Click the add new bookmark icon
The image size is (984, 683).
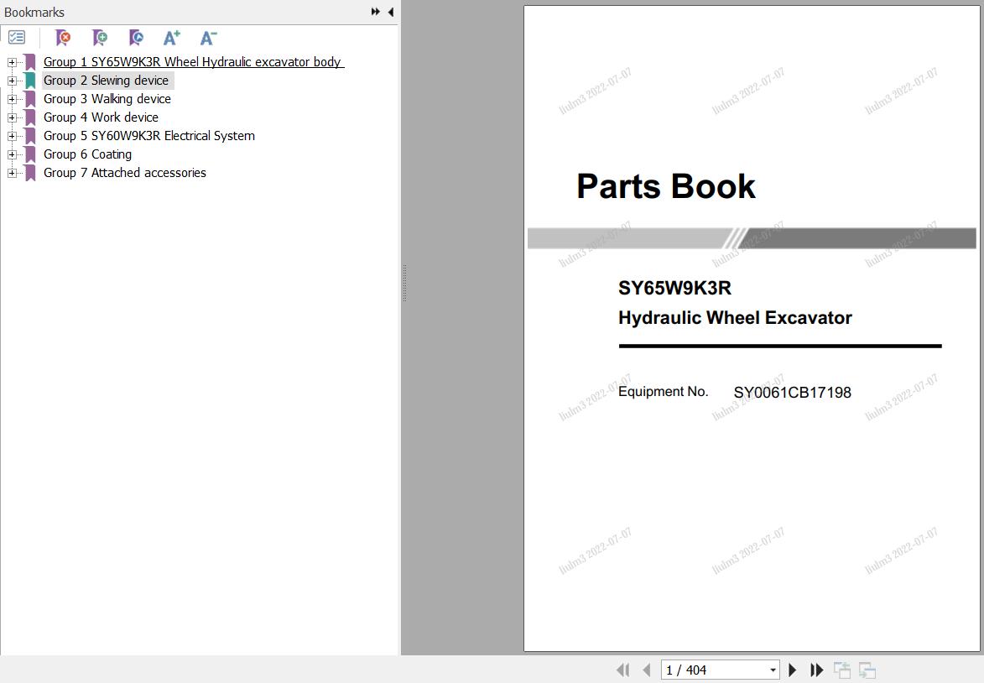pos(100,38)
